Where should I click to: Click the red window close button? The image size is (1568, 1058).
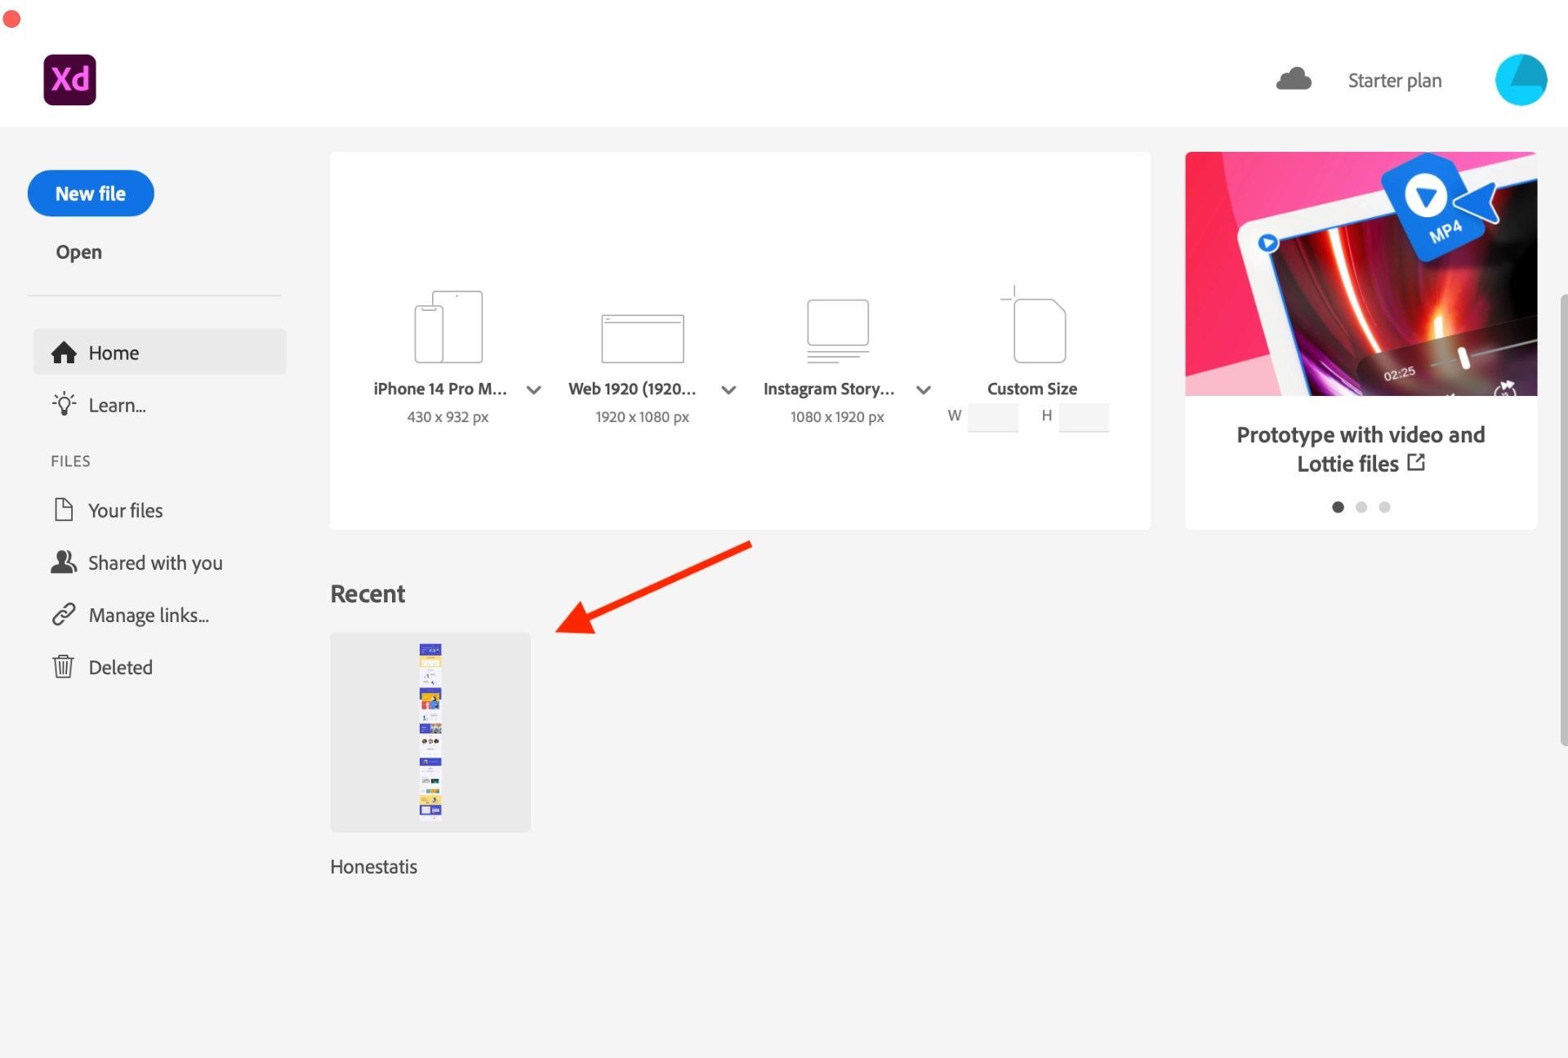tap(12, 18)
